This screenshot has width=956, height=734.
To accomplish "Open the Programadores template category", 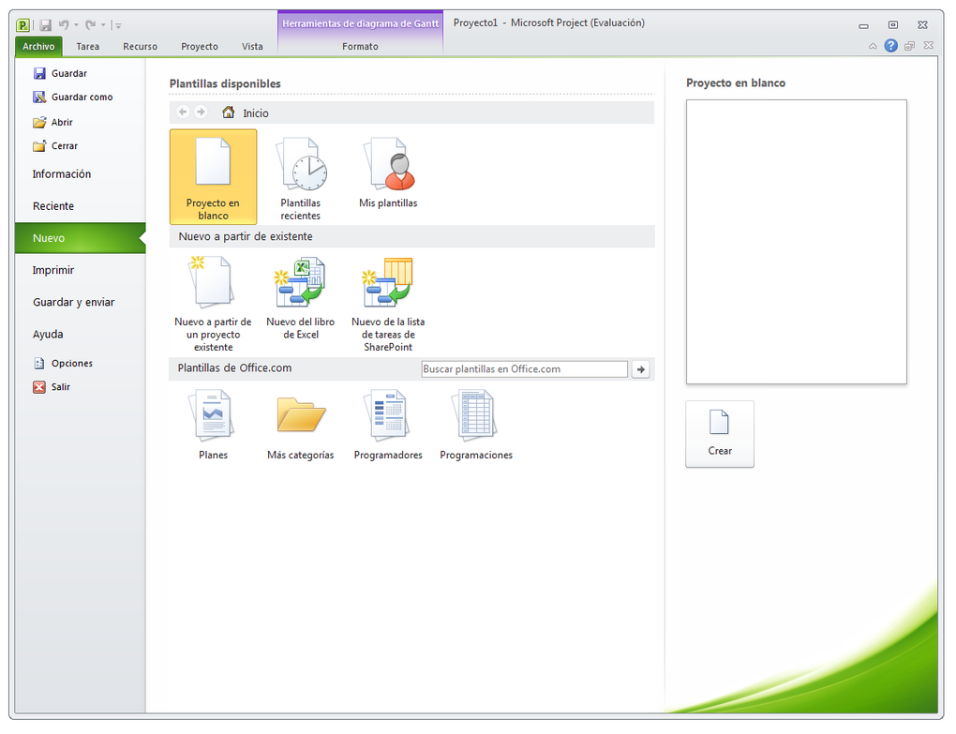I will [x=388, y=426].
